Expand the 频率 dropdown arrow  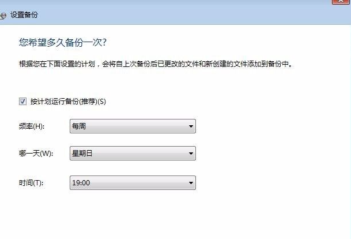(190, 126)
